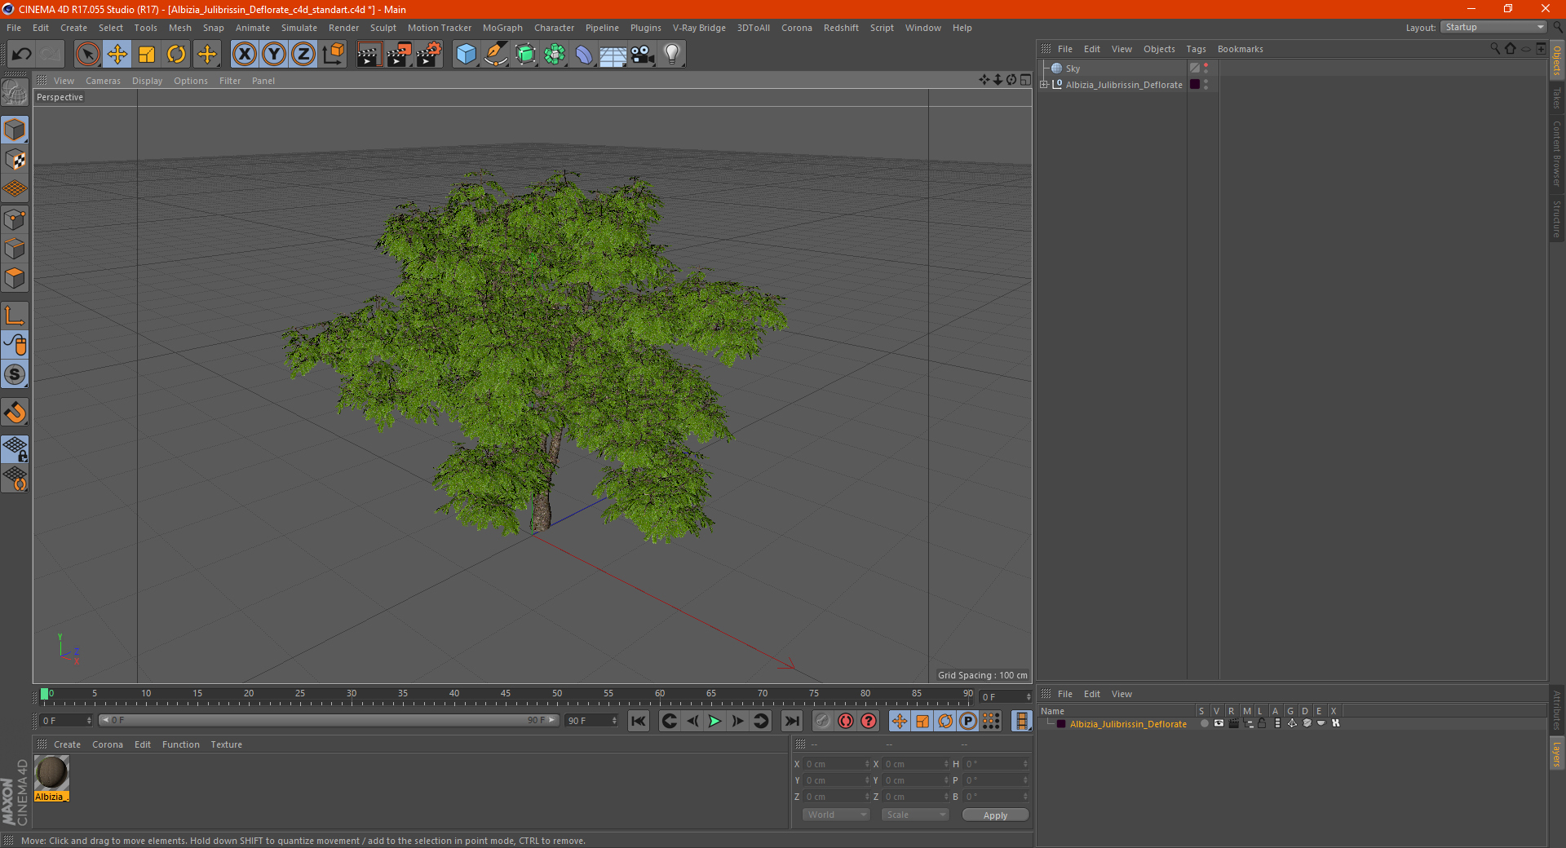1566x848 pixels.
Task: Select Polygons mode in left sidebar
Action: coord(15,278)
